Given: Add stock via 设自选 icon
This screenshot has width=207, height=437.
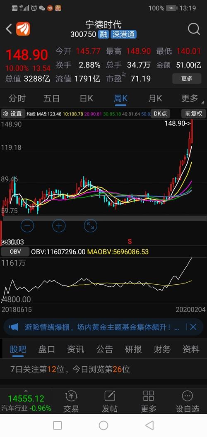Looking at the screenshot, I should click(x=187, y=401).
